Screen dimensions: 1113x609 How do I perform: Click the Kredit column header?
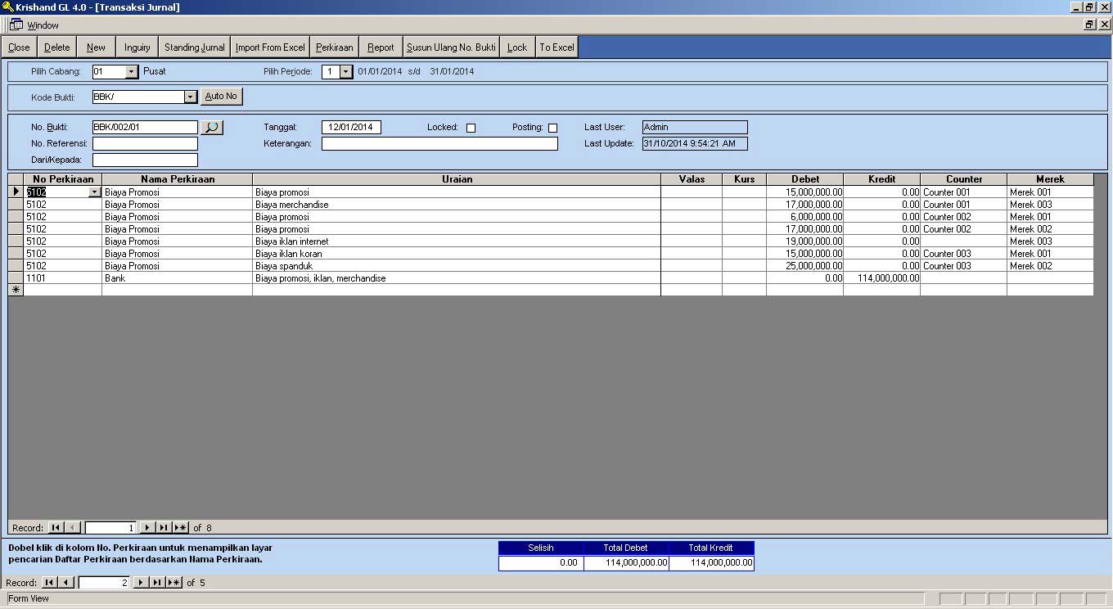882,179
